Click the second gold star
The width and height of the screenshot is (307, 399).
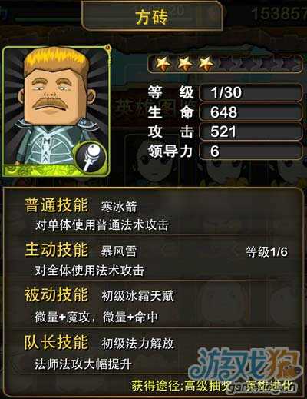[185, 64]
